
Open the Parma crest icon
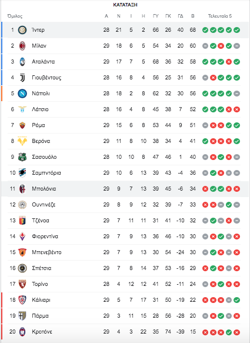click(22, 316)
